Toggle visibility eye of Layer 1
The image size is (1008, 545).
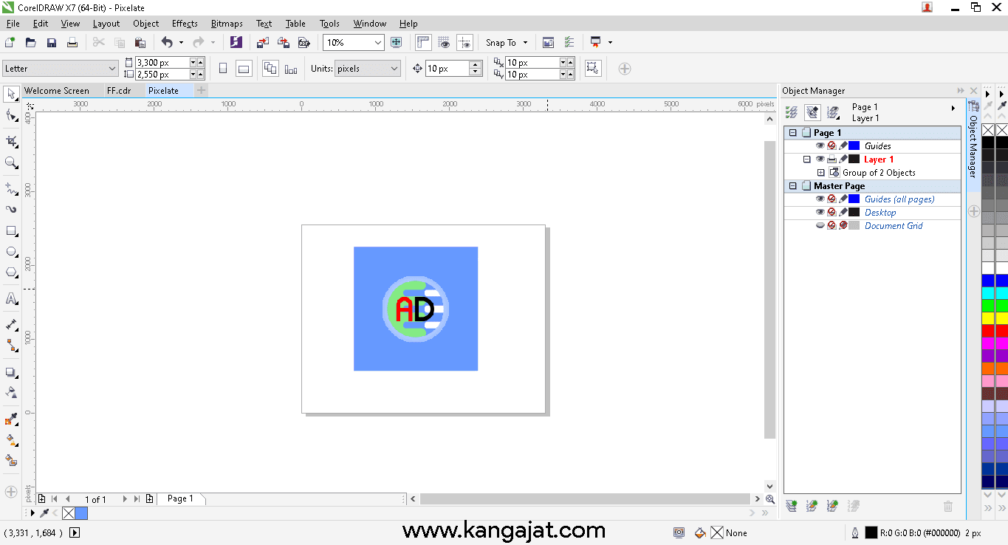pyautogui.click(x=820, y=160)
